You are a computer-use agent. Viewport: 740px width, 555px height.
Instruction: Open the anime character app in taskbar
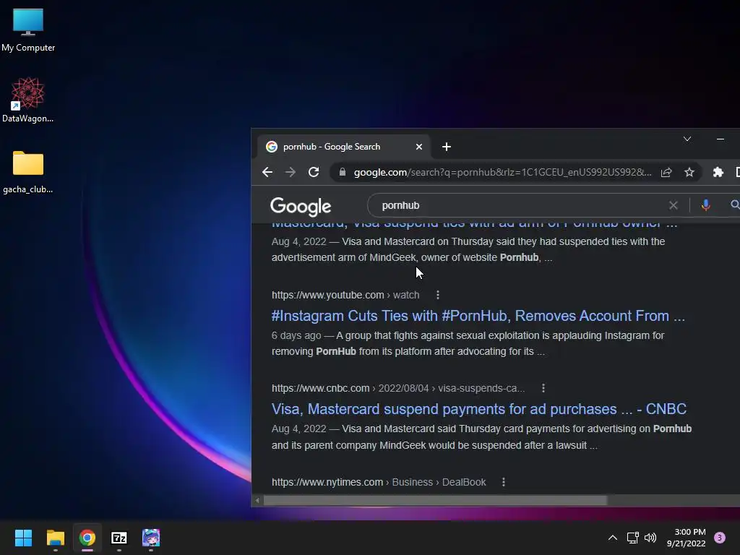point(151,538)
